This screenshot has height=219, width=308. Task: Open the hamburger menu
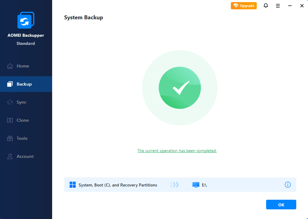[x=278, y=5]
